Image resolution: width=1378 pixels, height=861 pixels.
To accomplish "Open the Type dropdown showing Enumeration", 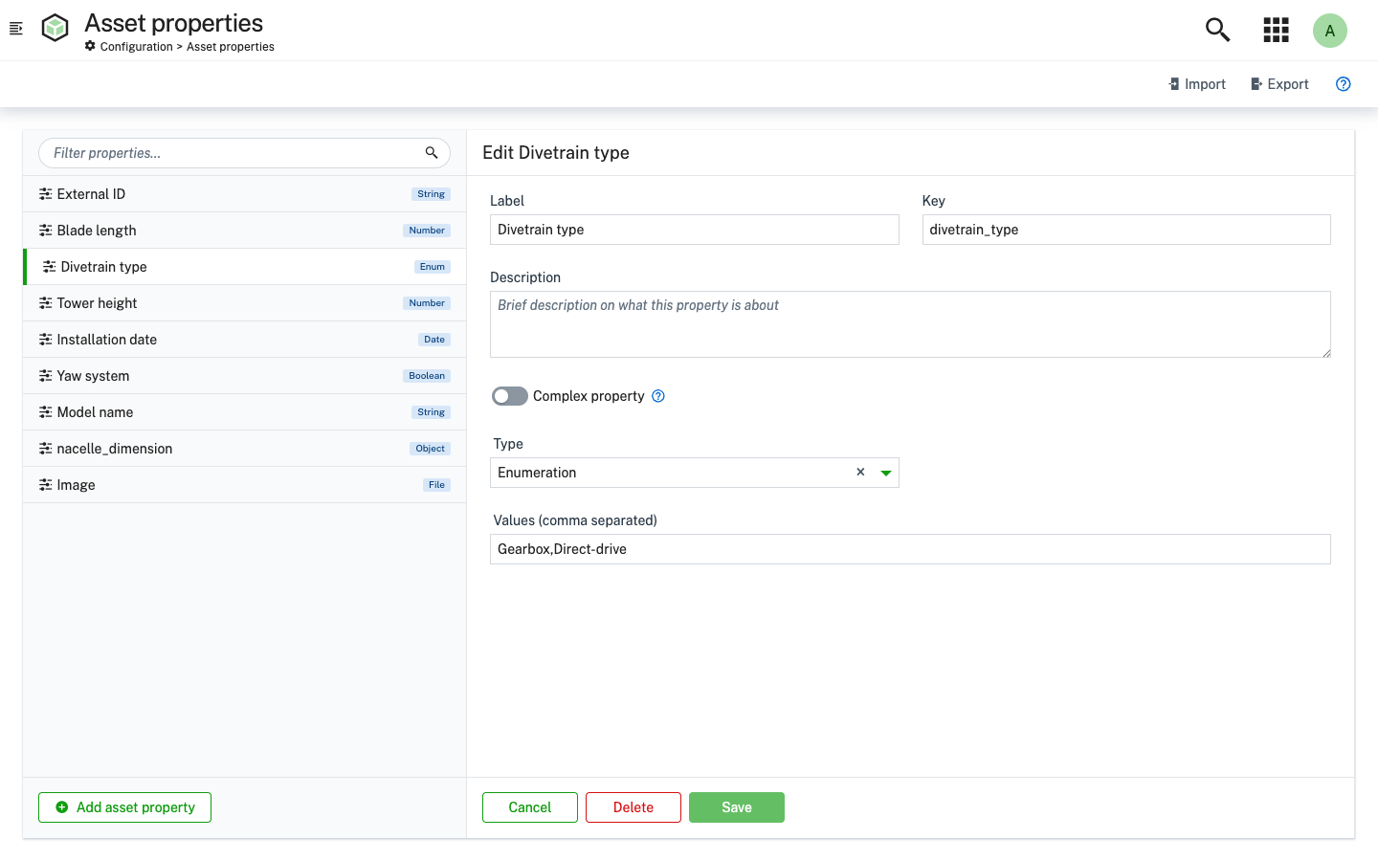I will [x=885, y=472].
